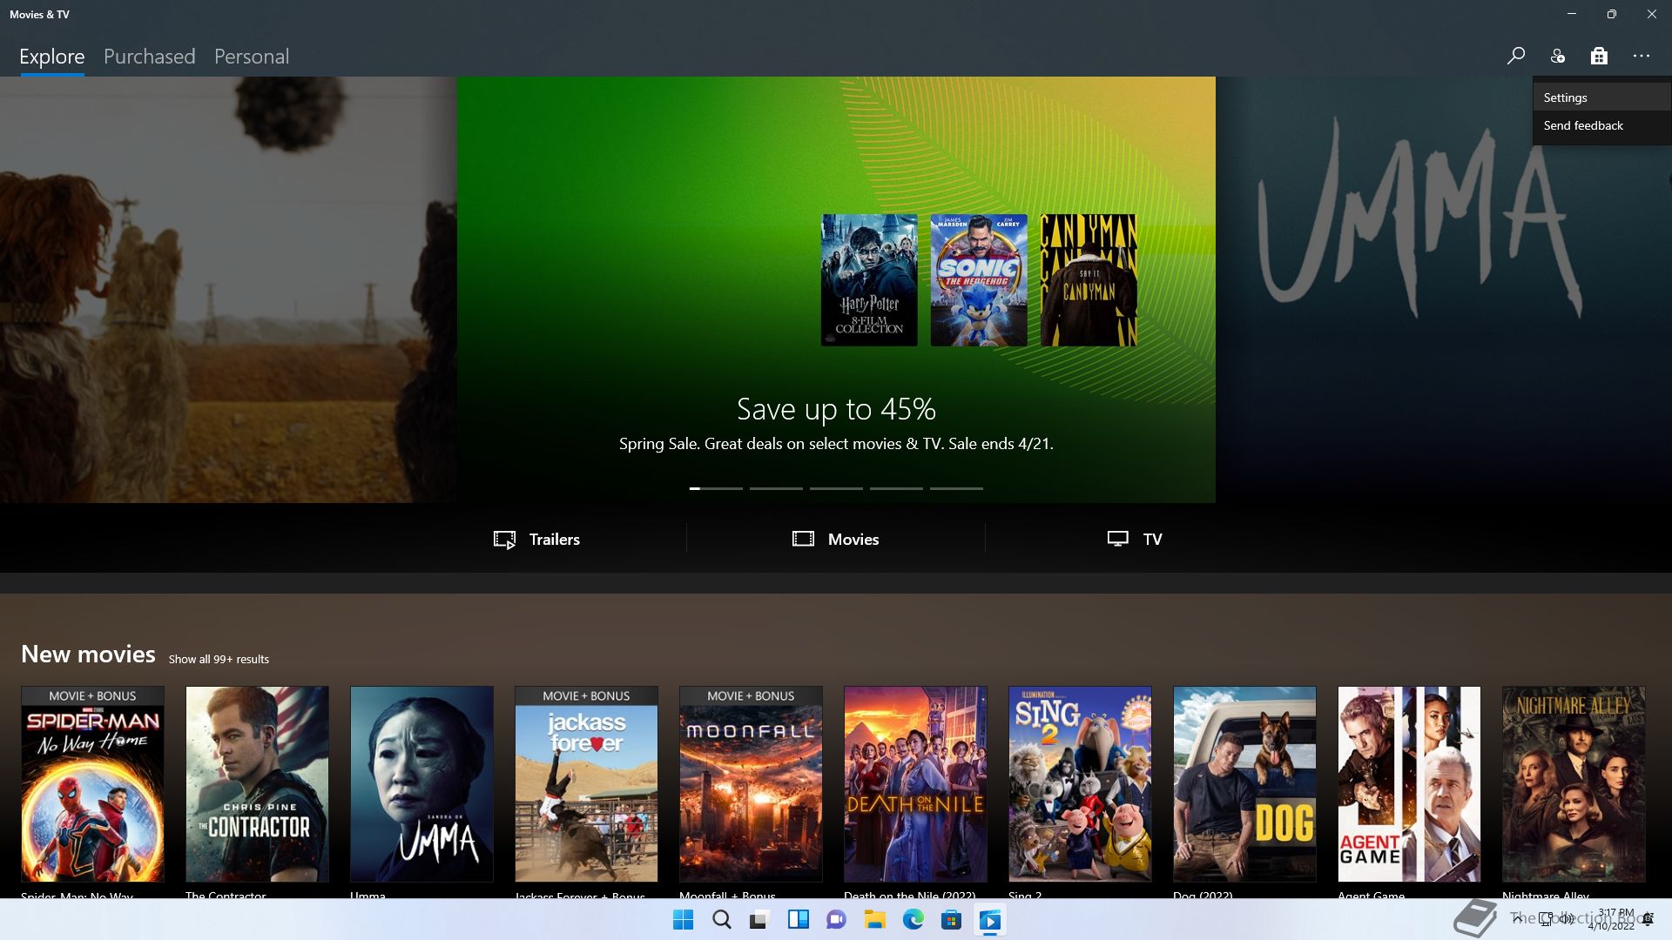Click the Movies film strip icon

[x=803, y=539]
